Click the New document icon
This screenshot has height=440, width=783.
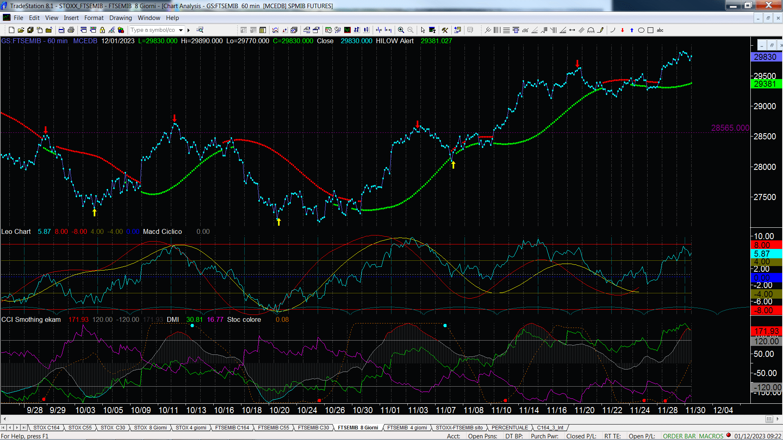click(11, 30)
